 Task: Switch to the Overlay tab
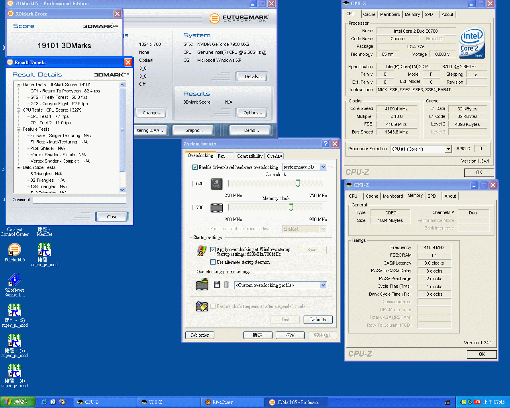[x=275, y=156]
